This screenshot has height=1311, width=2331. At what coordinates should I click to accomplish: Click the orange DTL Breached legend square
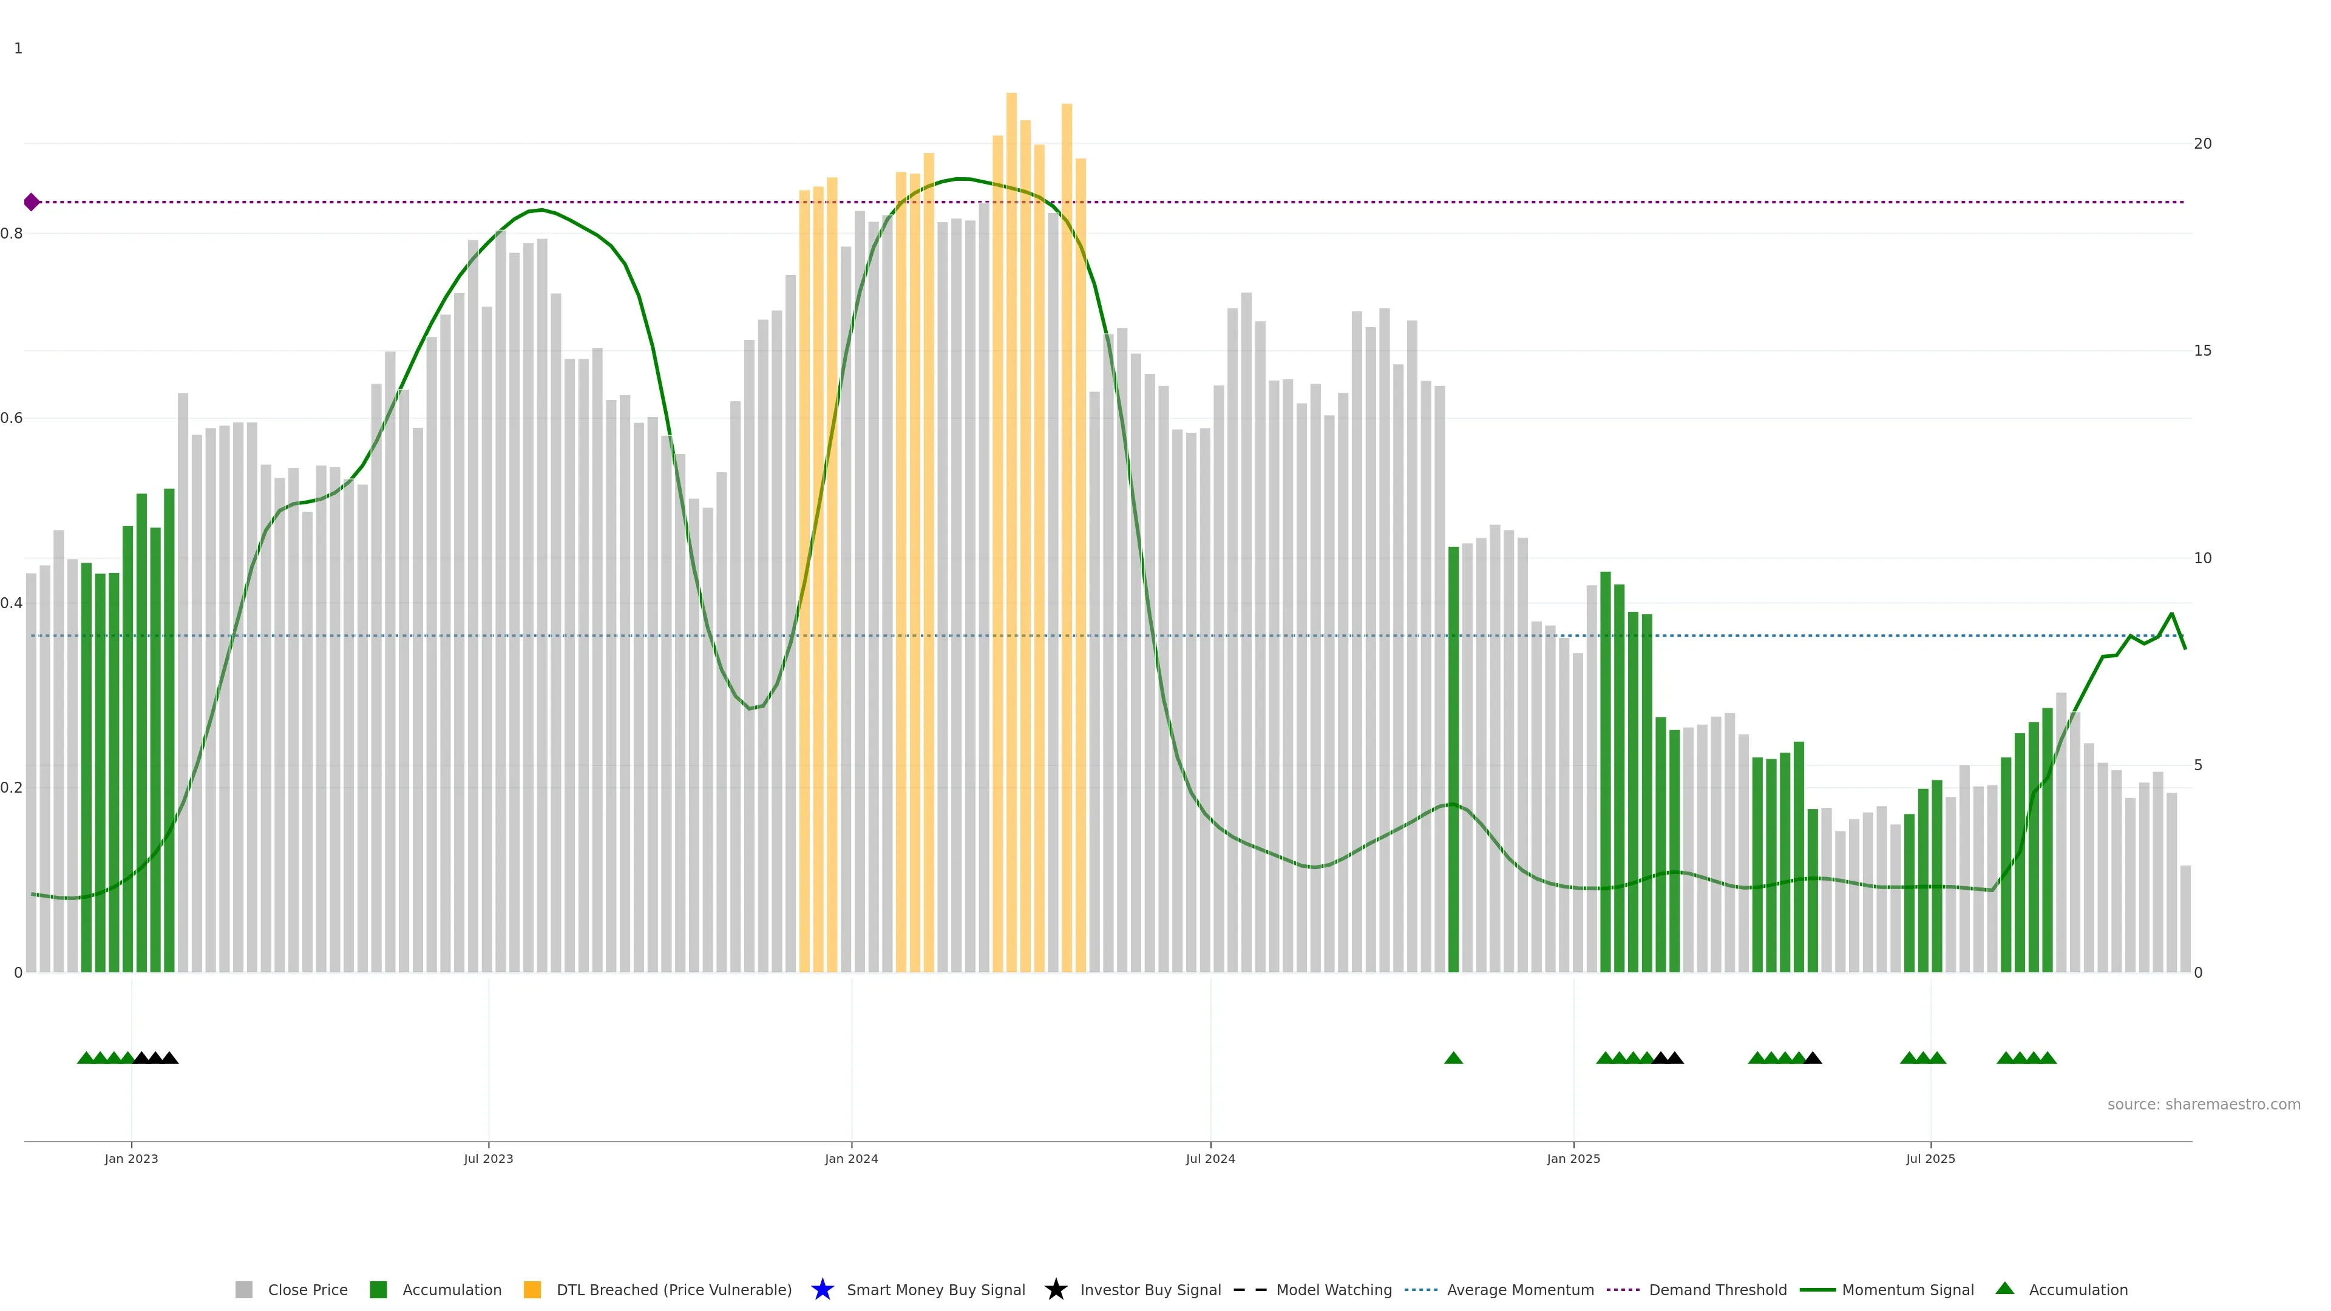pyautogui.click(x=532, y=1289)
